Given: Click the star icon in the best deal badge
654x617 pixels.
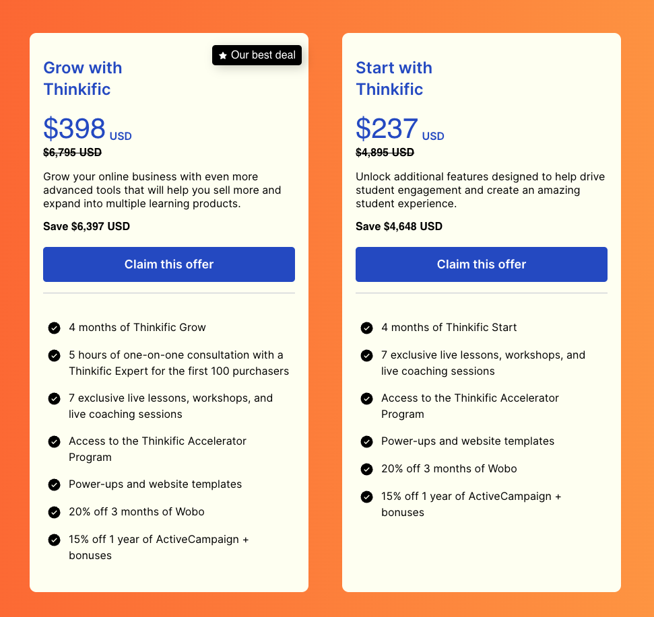Looking at the screenshot, I should click(x=223, y=55).
